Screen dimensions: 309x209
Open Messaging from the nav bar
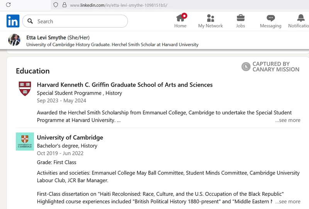[270, 18]
